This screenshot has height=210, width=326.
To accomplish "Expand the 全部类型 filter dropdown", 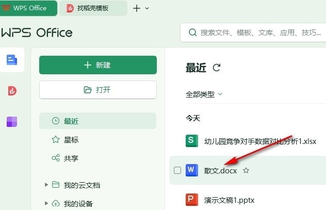I will click(204, 94).
